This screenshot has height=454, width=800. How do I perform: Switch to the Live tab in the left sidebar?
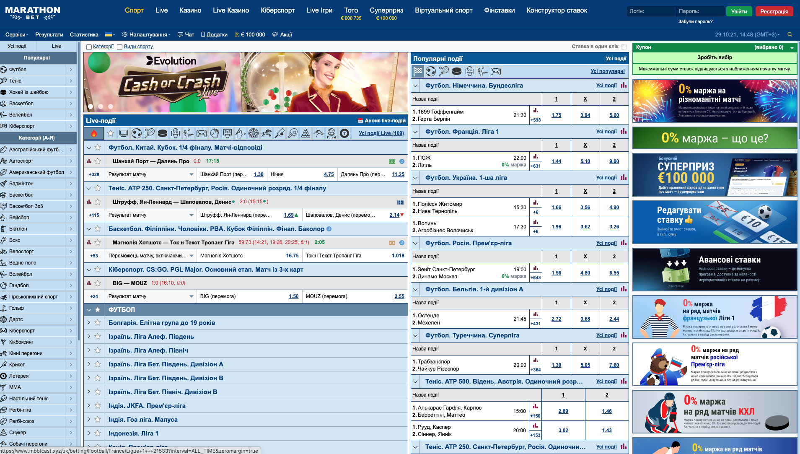(56, 46)
